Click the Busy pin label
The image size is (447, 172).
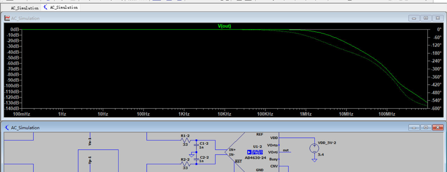pos(273,159)
